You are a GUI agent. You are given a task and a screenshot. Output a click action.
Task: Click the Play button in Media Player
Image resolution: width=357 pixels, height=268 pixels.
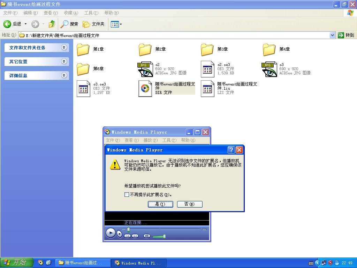point(111,233)
